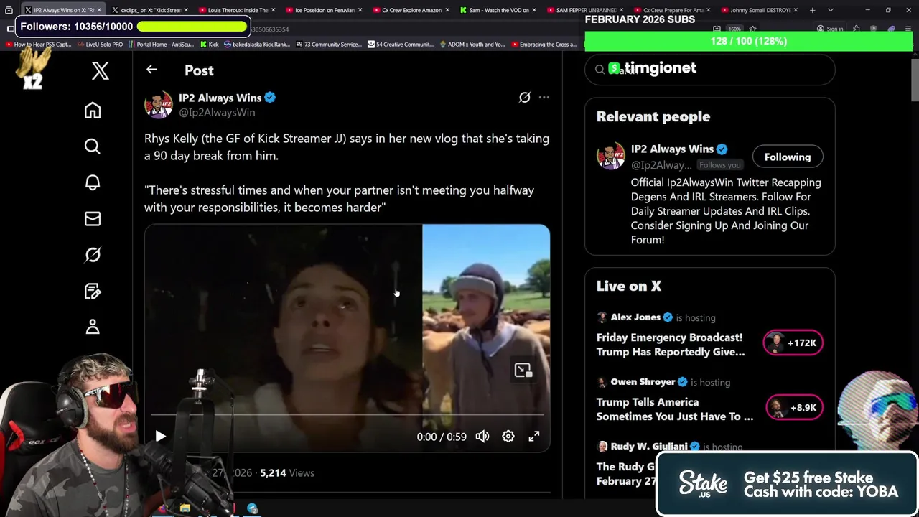Close the cxclips_ on X tab

(186, 10)
